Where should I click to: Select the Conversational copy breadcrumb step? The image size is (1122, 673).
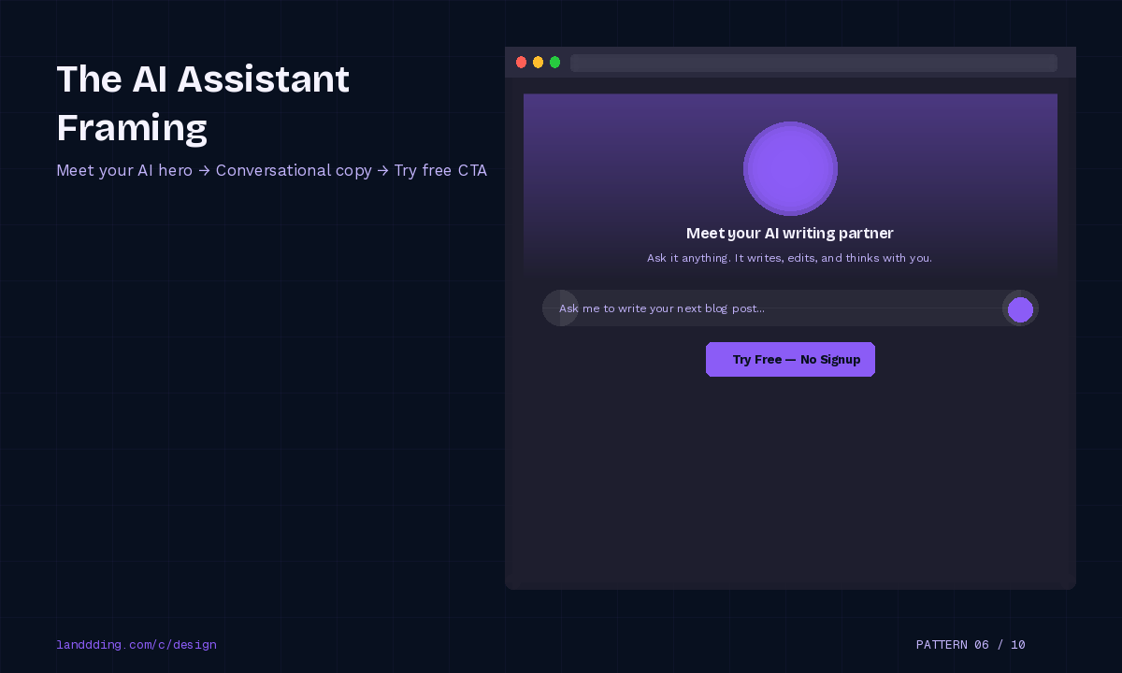click(x=294, y=170)
